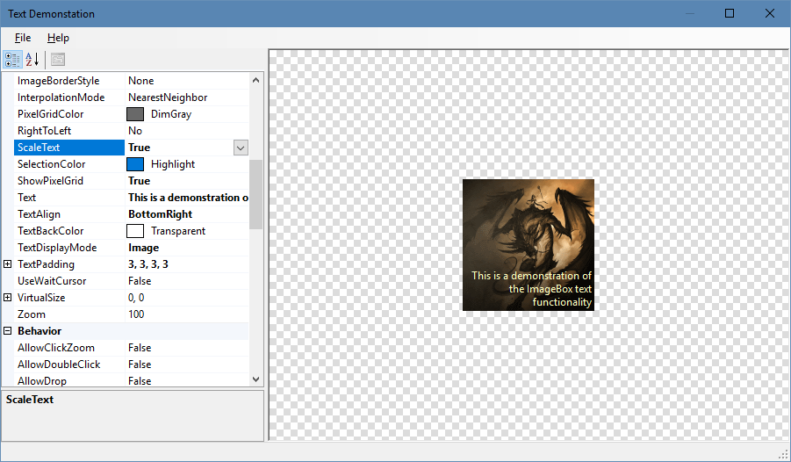Click the dragon image in the preview

528,228
